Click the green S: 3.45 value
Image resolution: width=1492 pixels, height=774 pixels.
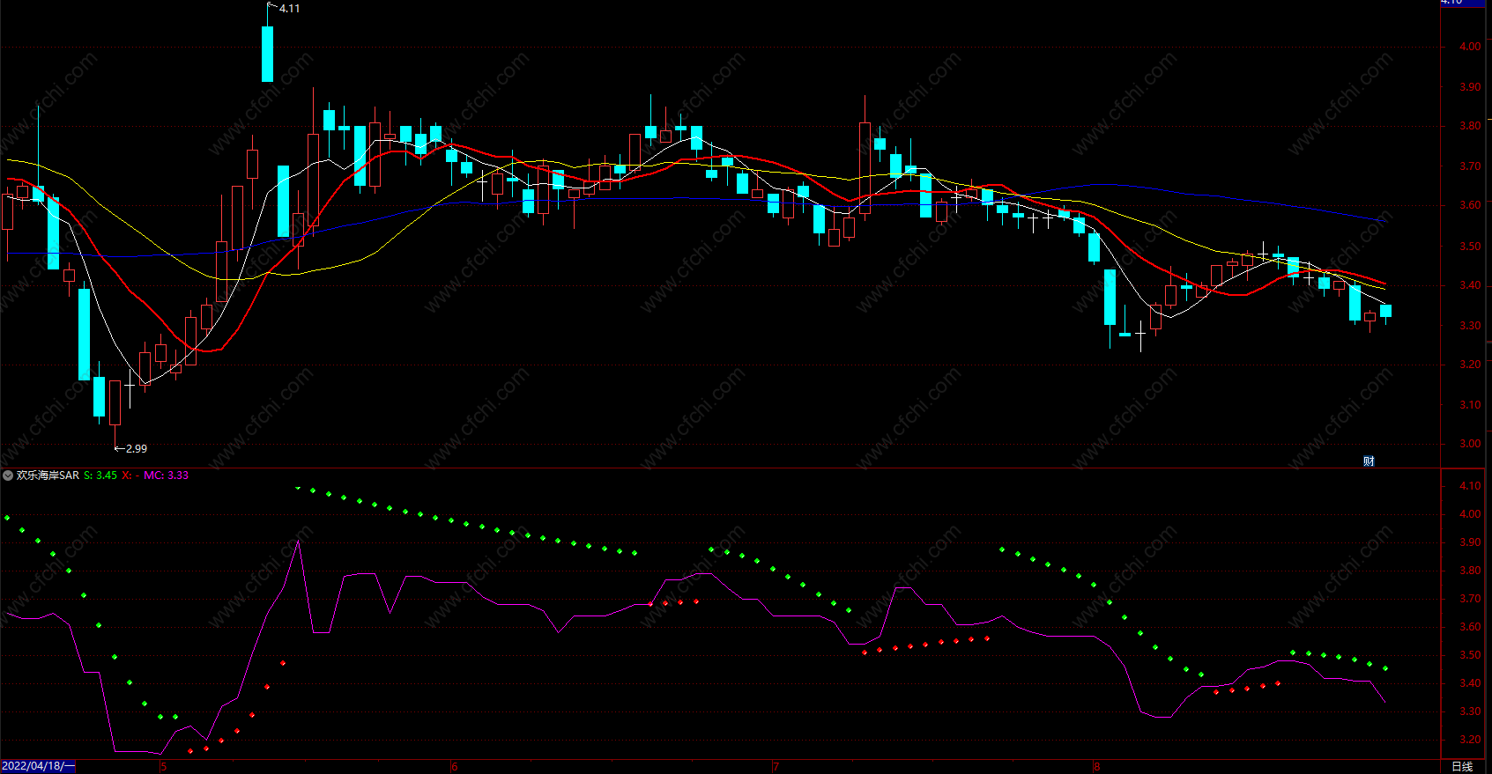tap(100, 475)
